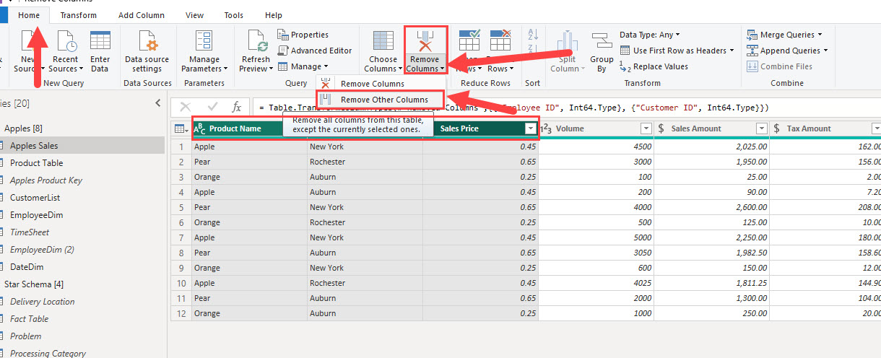Screen dimensions: 881x358
Task: Click the fx formula icon
Action: click(236, 108)
